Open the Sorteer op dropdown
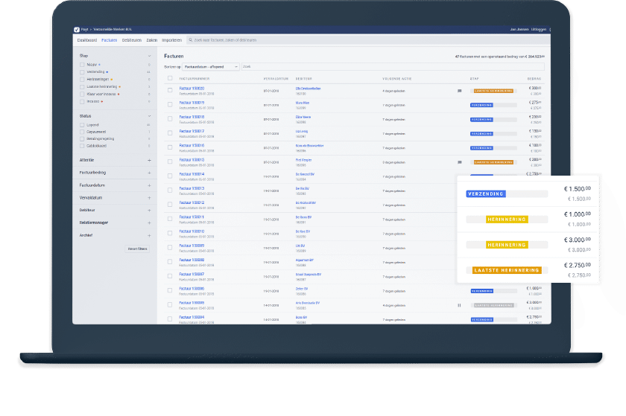626x416 pixels. click(x=211, y=67)
